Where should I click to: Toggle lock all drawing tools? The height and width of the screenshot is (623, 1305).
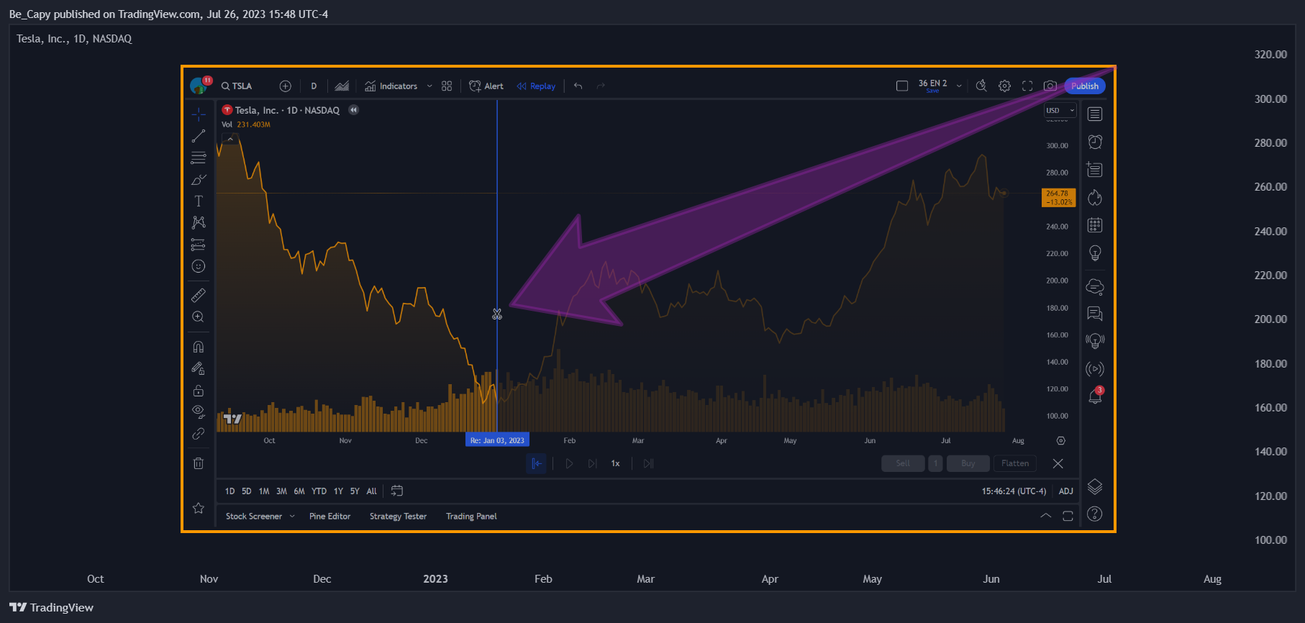click(199, 391)
